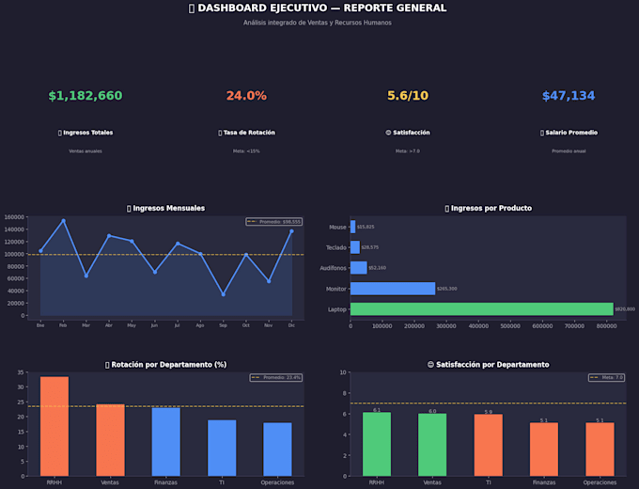The width and height of the screenshot is (639, 489).
Task: Select the $47,134 average salary value
Action: coord(569,95)
